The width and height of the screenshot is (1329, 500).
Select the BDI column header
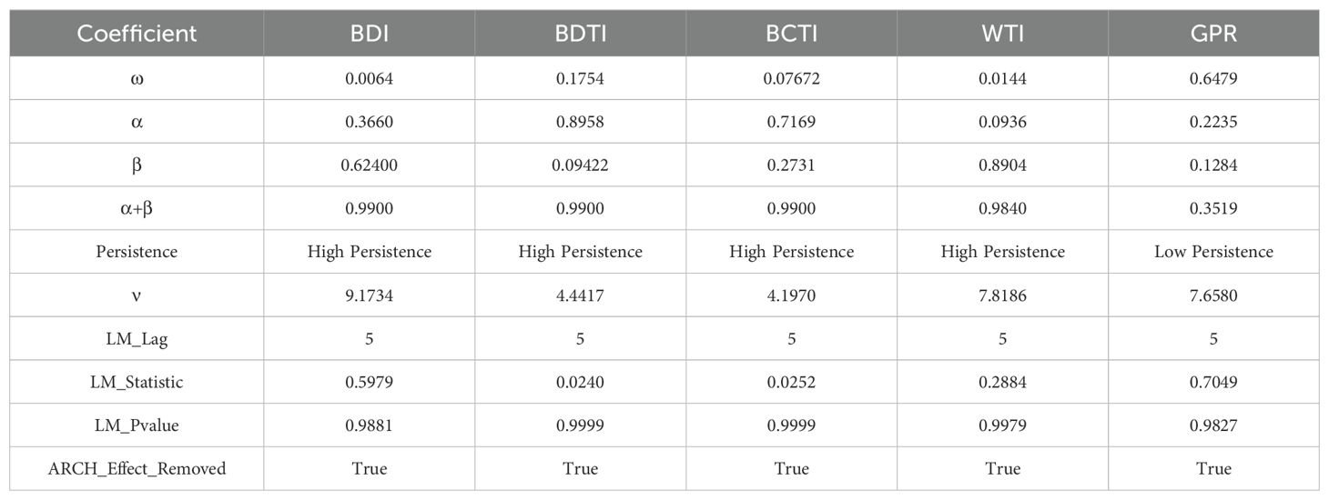pyautogui.click(x=369, y=34)
